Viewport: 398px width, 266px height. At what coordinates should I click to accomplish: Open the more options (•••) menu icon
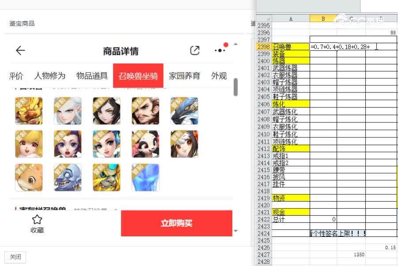coord(219,50)
